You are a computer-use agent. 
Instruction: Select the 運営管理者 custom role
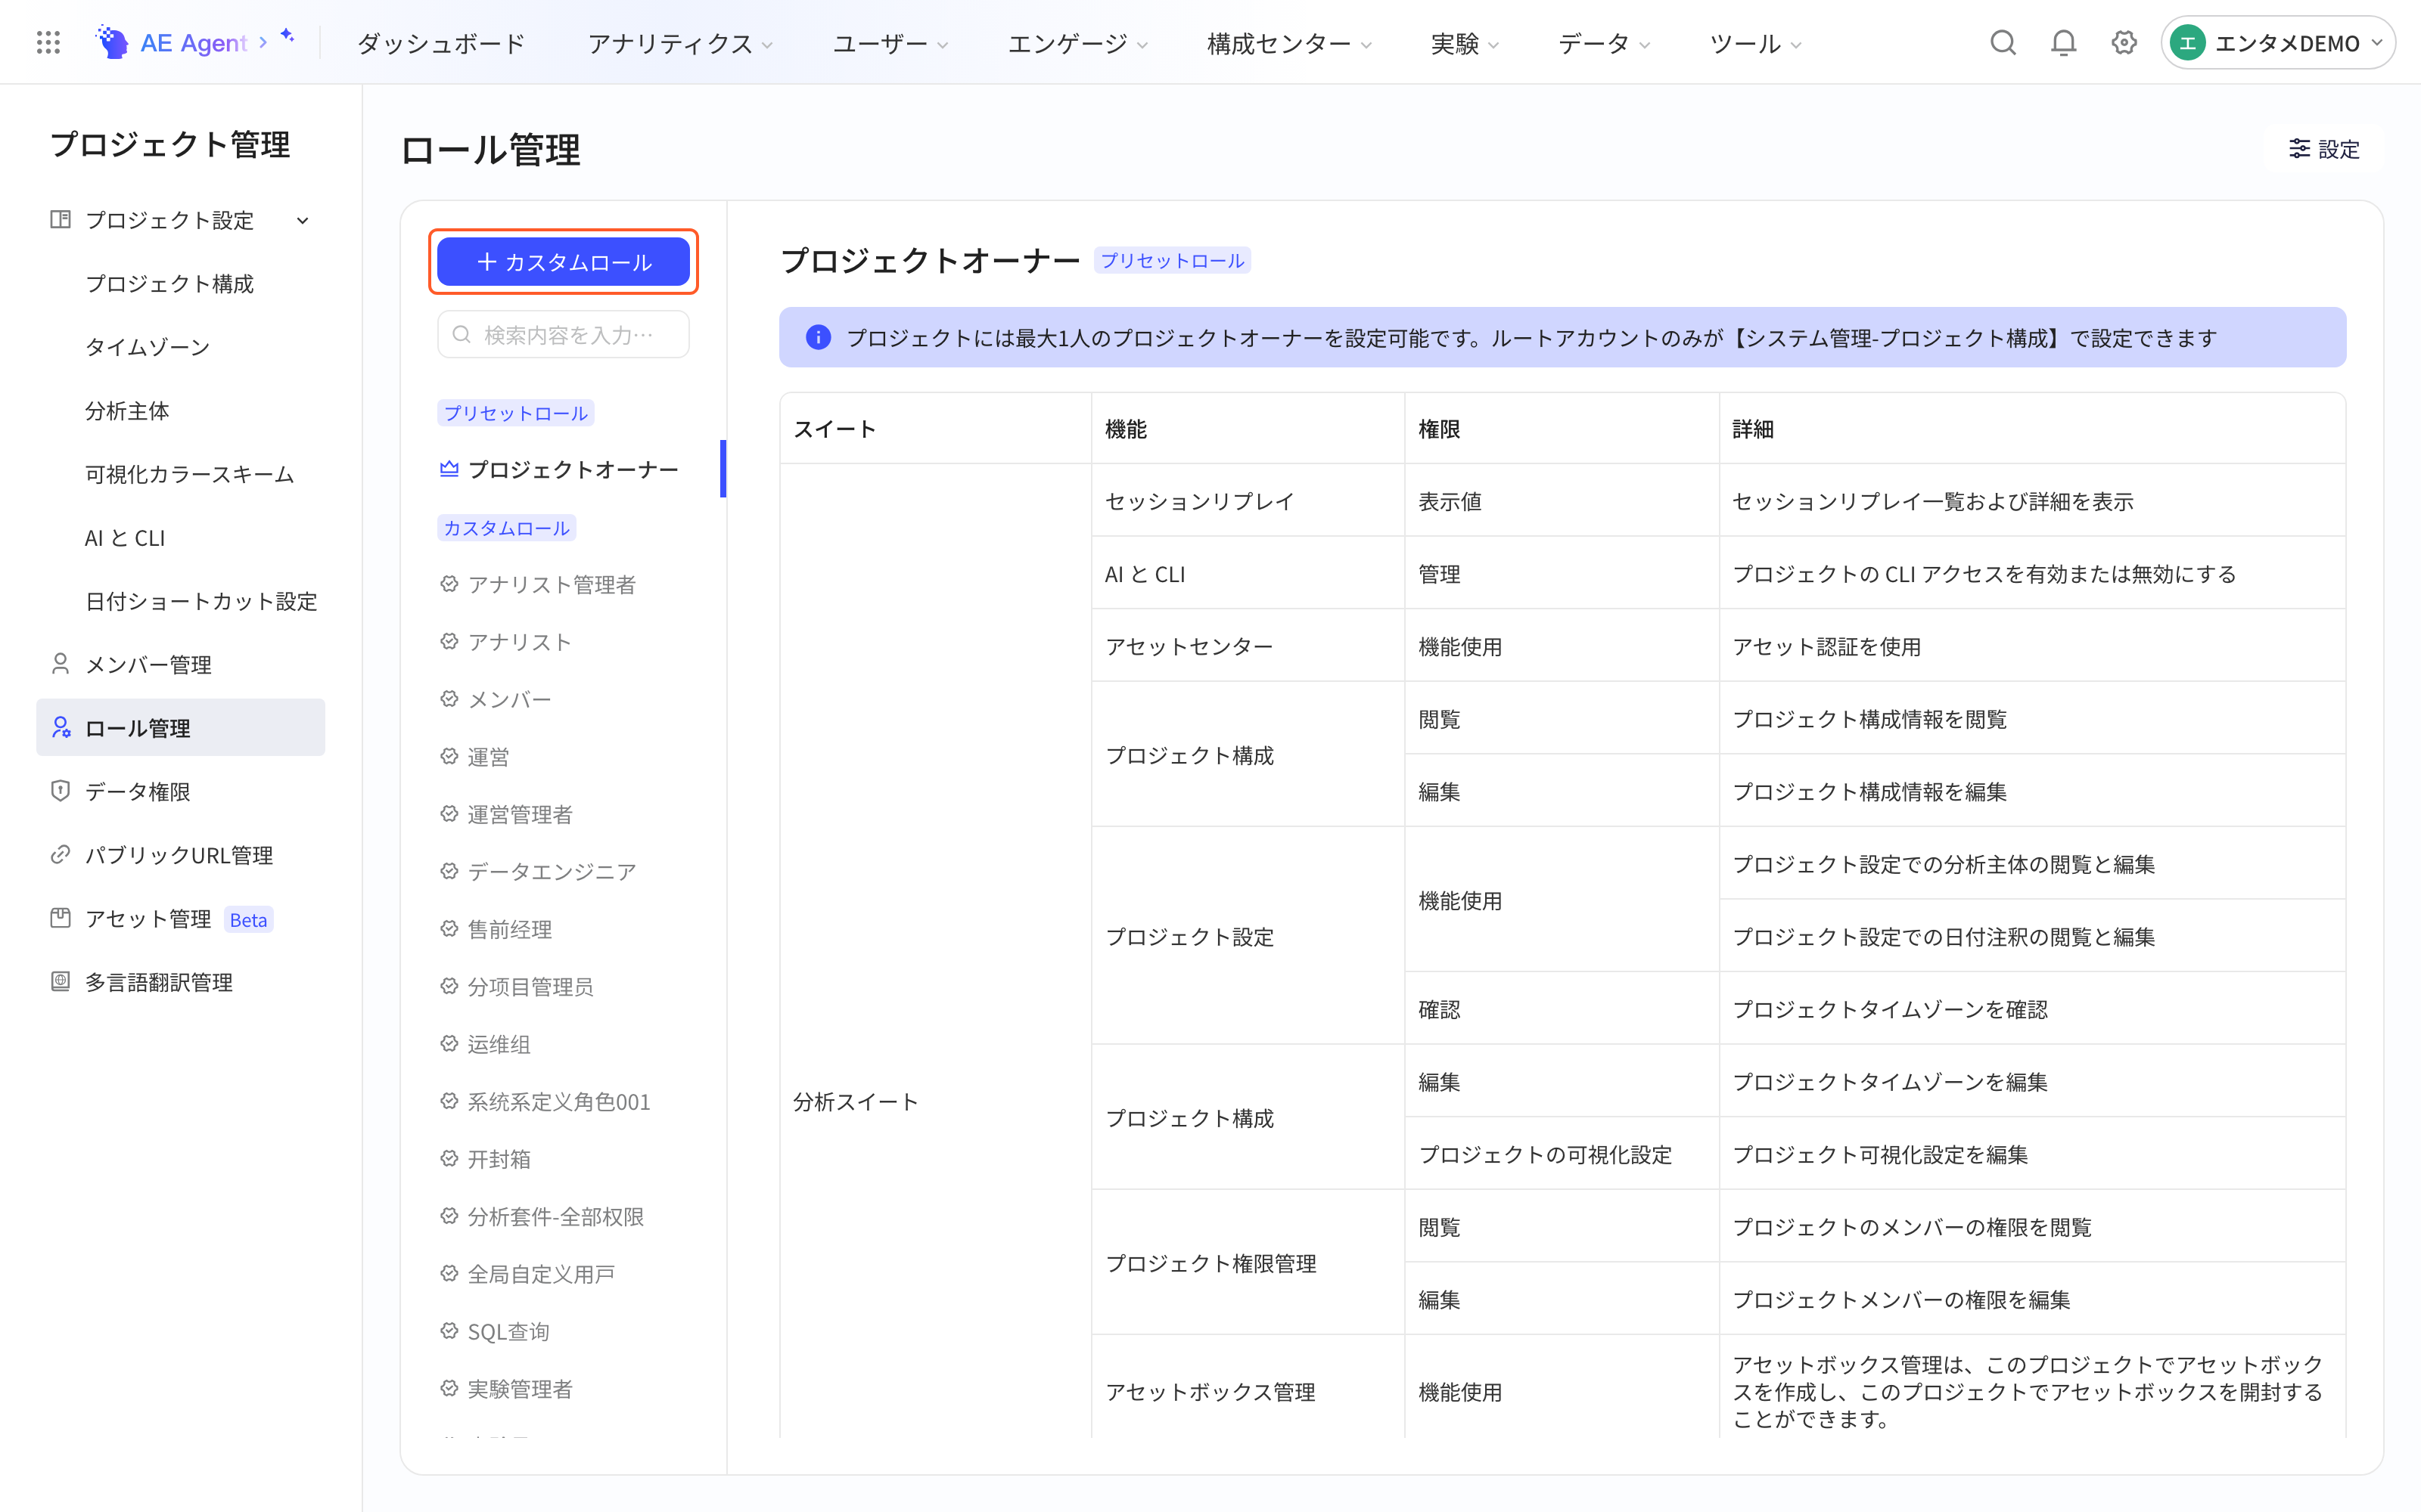click(521, 814)
